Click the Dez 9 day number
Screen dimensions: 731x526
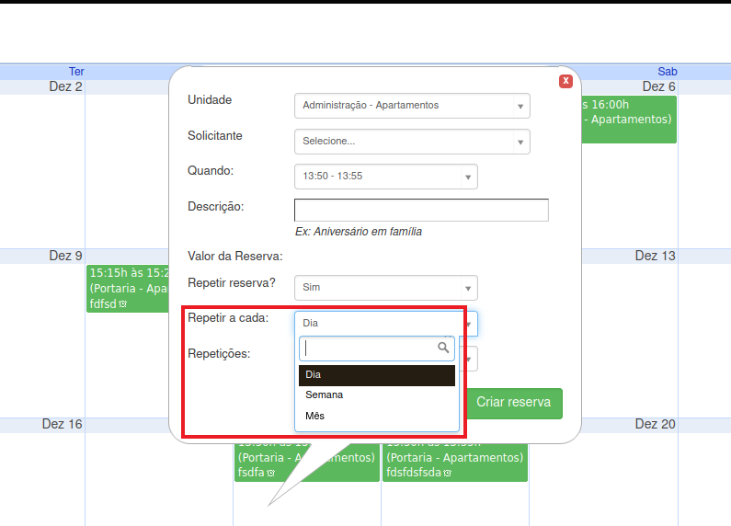pos(65,256)
